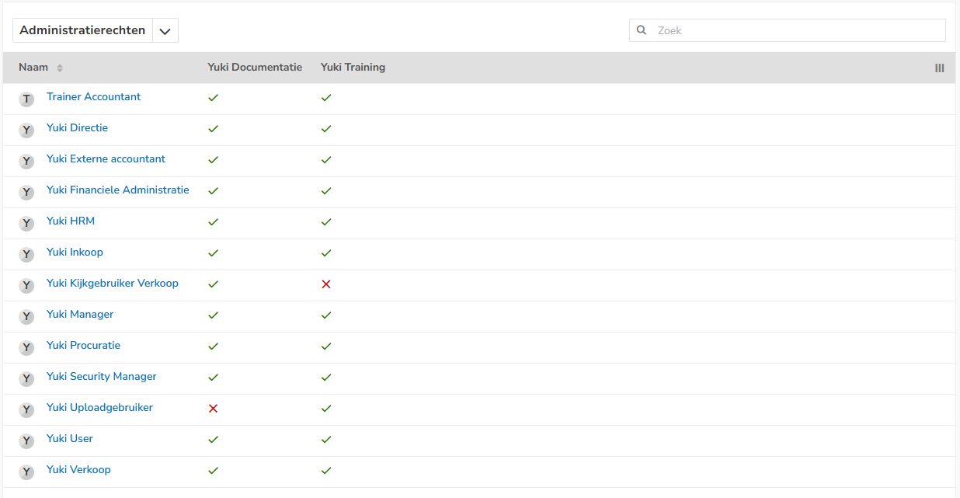Toggle Yuki Training check for Yuki Procuratie

(326, 347)
